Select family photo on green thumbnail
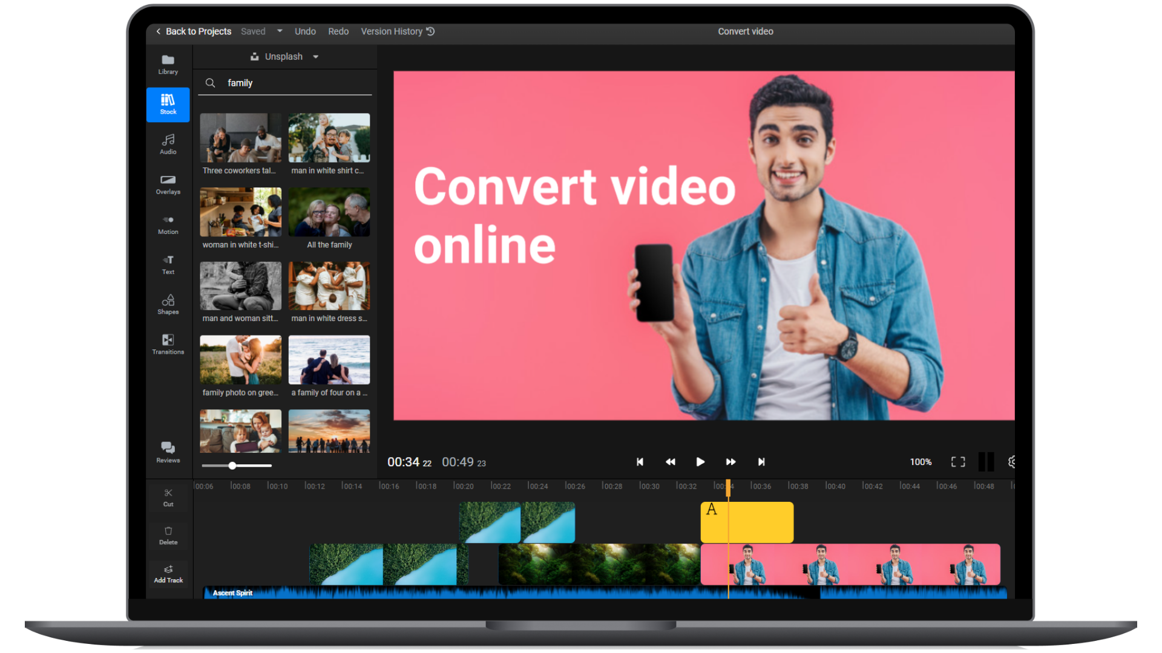 pos(241,360)
